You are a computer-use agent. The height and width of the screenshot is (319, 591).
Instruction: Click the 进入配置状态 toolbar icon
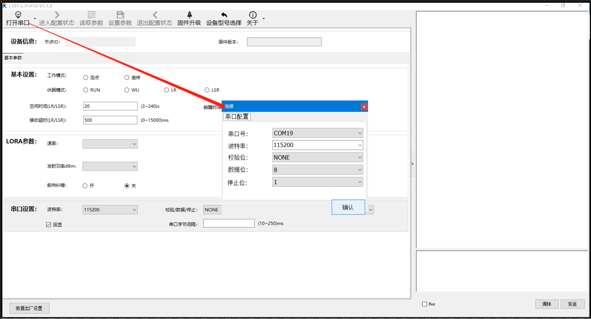pos(57,15)
